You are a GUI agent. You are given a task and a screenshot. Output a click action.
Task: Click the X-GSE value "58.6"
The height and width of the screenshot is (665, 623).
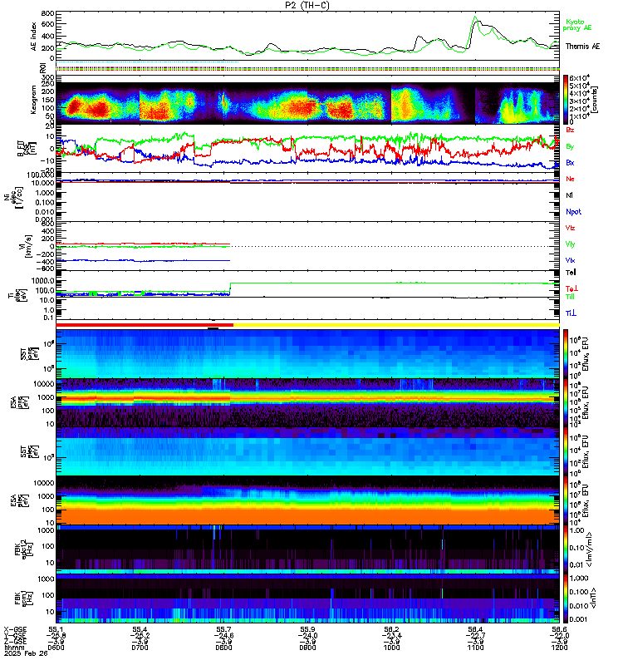[559, 629]
